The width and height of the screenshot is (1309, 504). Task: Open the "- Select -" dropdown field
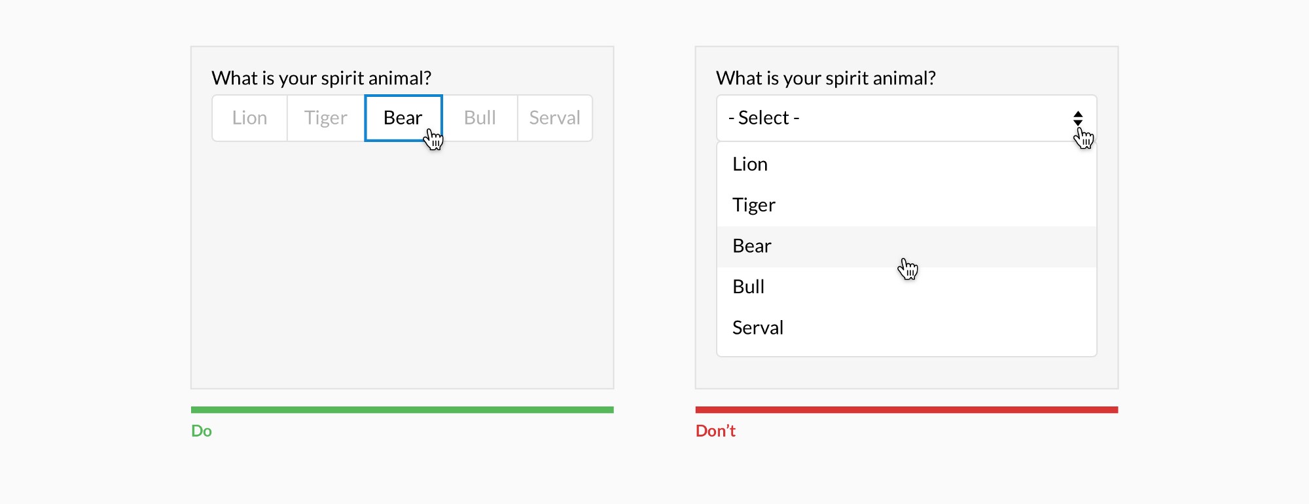click(x=890, y=118)
